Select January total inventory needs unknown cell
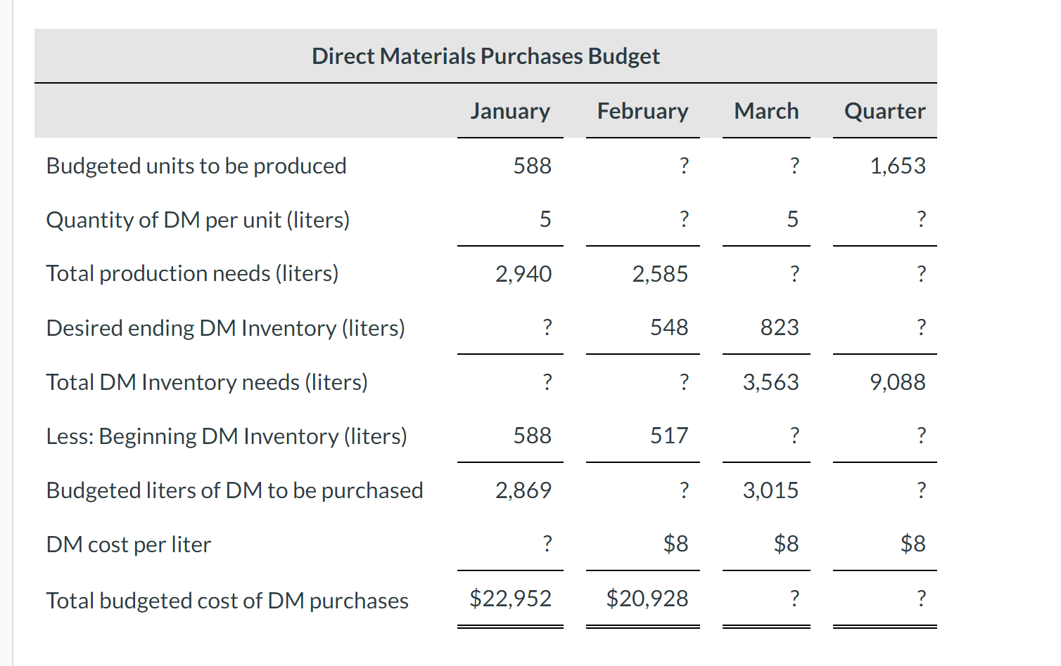1061x666 pixels. coord(547,382)
